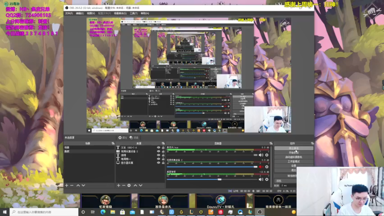Open microphone channel settings gear

267,155
